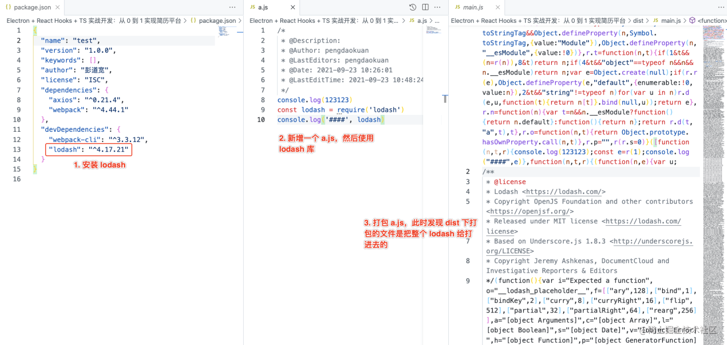This screenshot has height=345, width=727.
Task: Open more actions menu in a.js pane
Action: click(438, 7)
